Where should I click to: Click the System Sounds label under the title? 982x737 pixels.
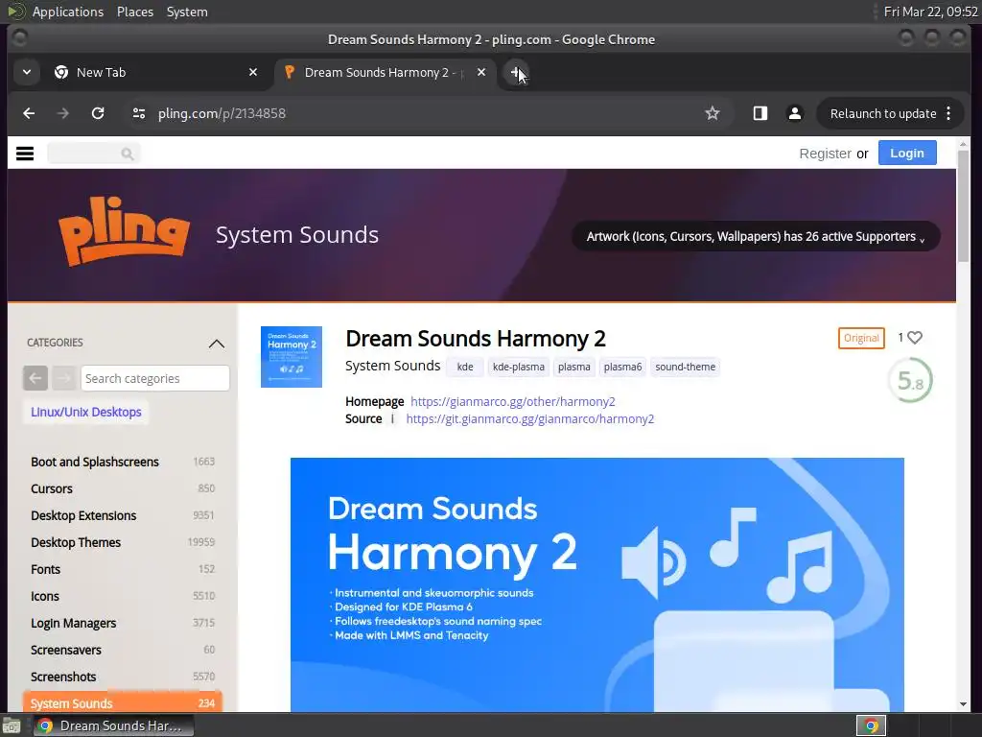(392, 366)
